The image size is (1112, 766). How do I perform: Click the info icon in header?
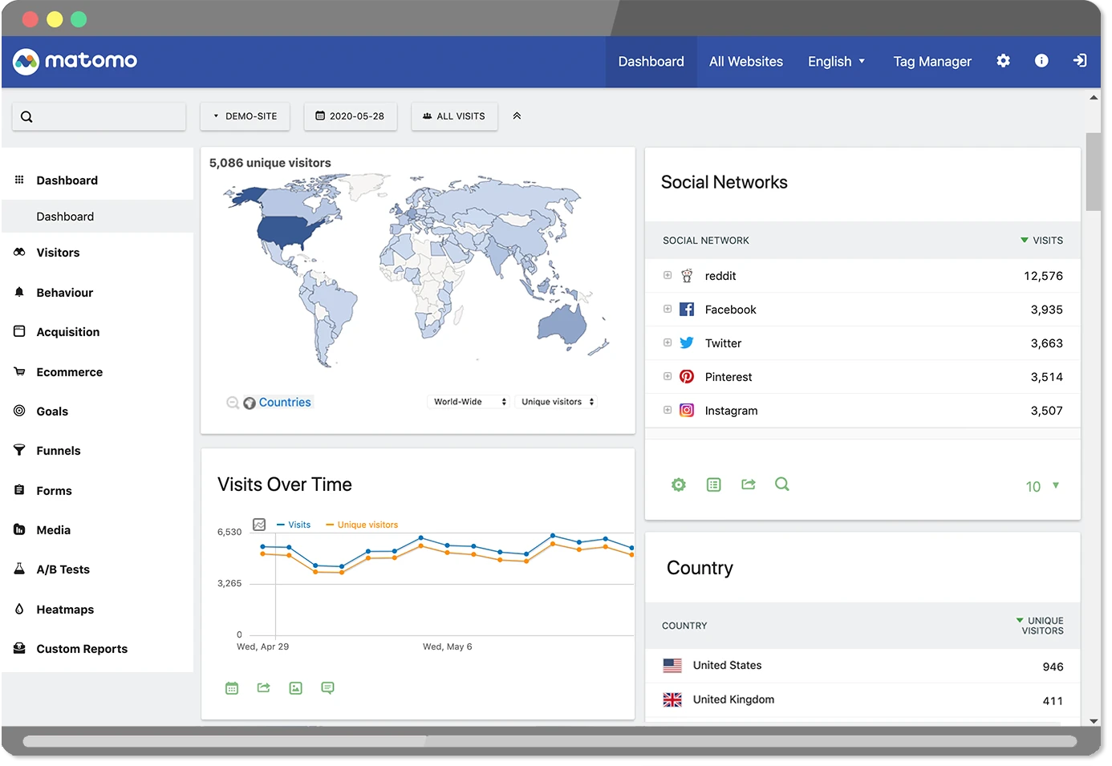[x=1041, y=61]
